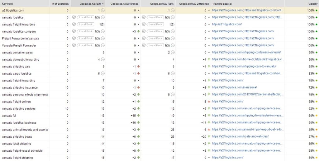The image size is (319, 161).
Task: Click red down arrow beside -3 for vanuatu freight delivery
Action: (x=209, y=102)
